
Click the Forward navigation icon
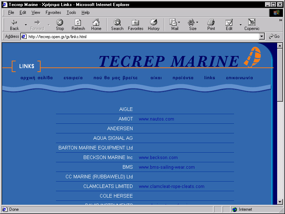pos(37,25)
